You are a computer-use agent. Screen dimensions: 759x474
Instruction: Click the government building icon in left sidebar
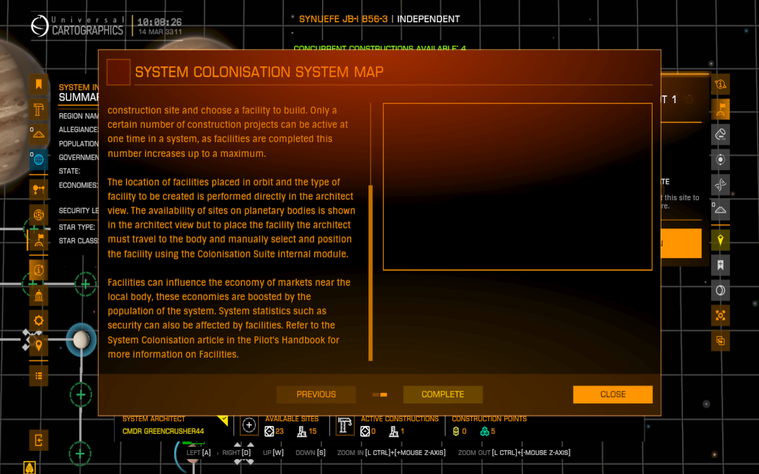tap(38, 295)
